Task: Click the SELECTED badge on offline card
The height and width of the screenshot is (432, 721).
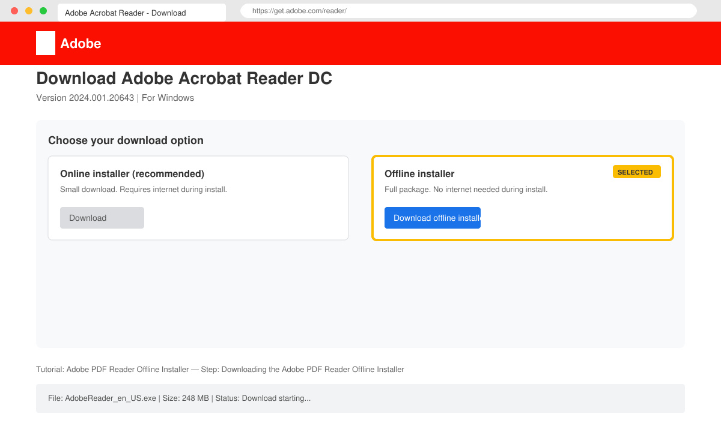Action: pyautogui.click(x=637, y=172)
